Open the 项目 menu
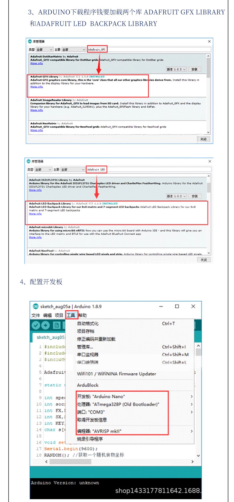The width and height of the screenshot is (234, 502). pos(59,315)
